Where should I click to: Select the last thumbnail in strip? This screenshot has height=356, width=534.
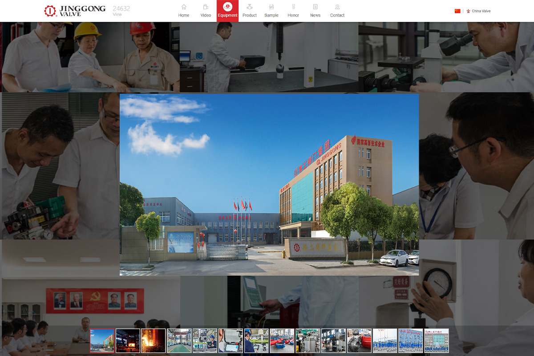point(436,341)
